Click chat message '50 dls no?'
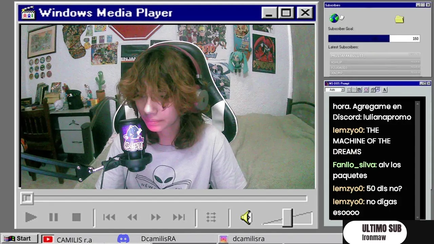 384,188
